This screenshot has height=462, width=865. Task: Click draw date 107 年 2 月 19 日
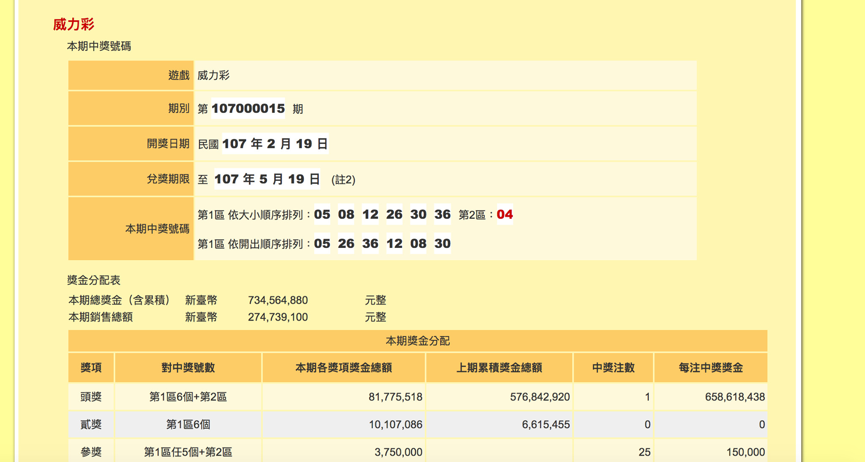[x=275, y=144]
